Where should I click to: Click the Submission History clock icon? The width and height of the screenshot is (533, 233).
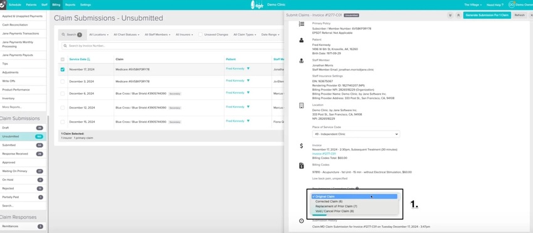(301, 221)
